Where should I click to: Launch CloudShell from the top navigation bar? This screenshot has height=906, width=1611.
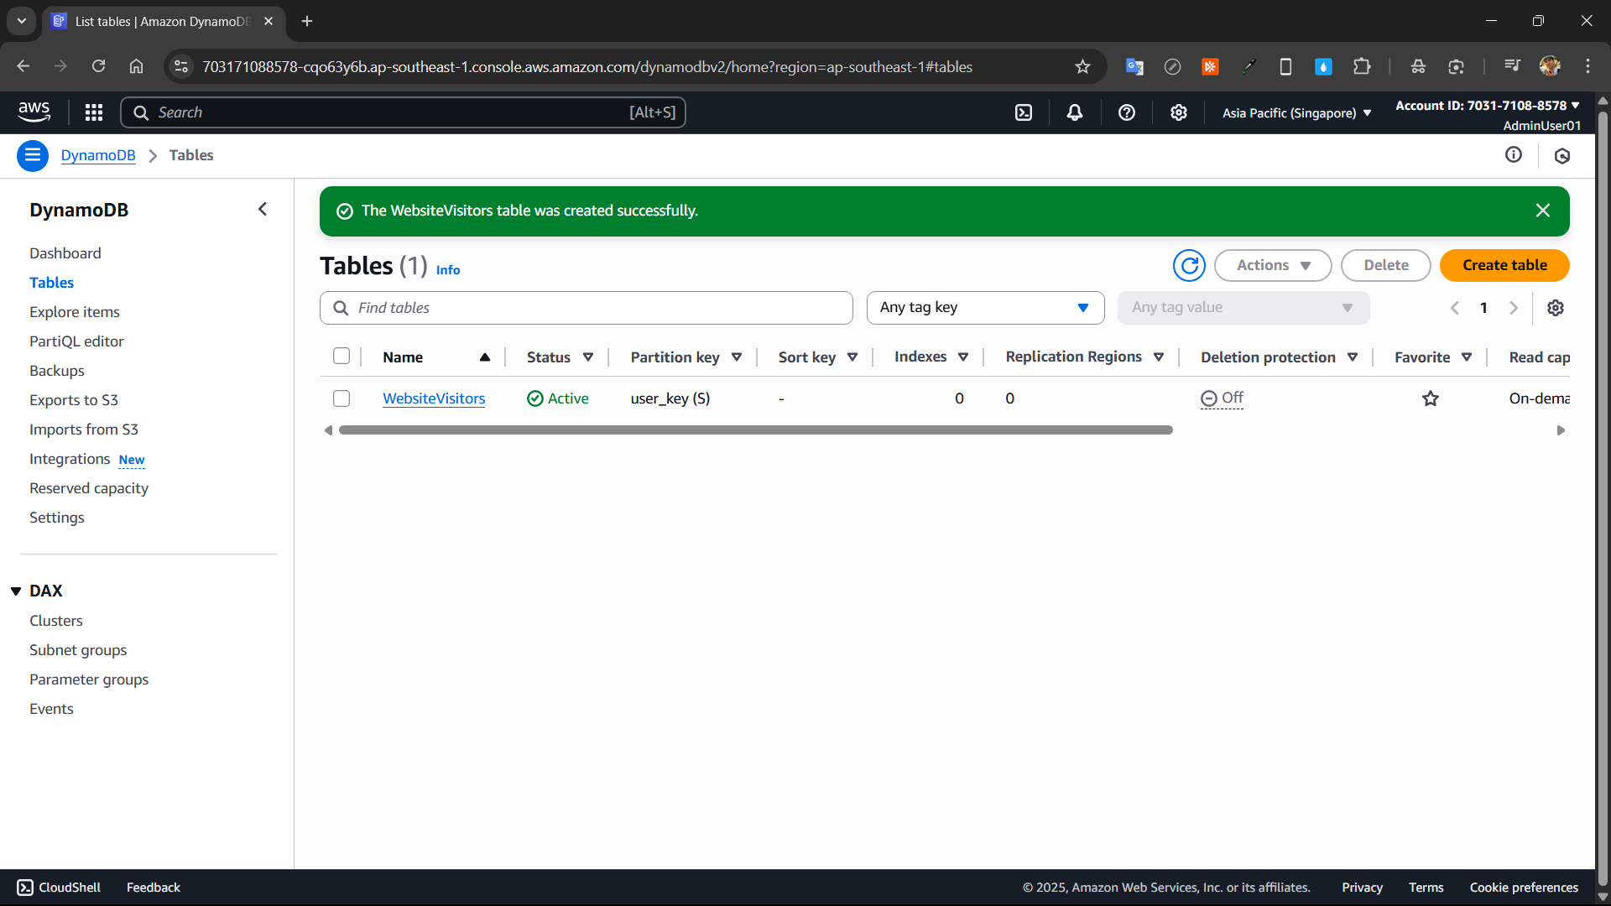pos(1024,112)
